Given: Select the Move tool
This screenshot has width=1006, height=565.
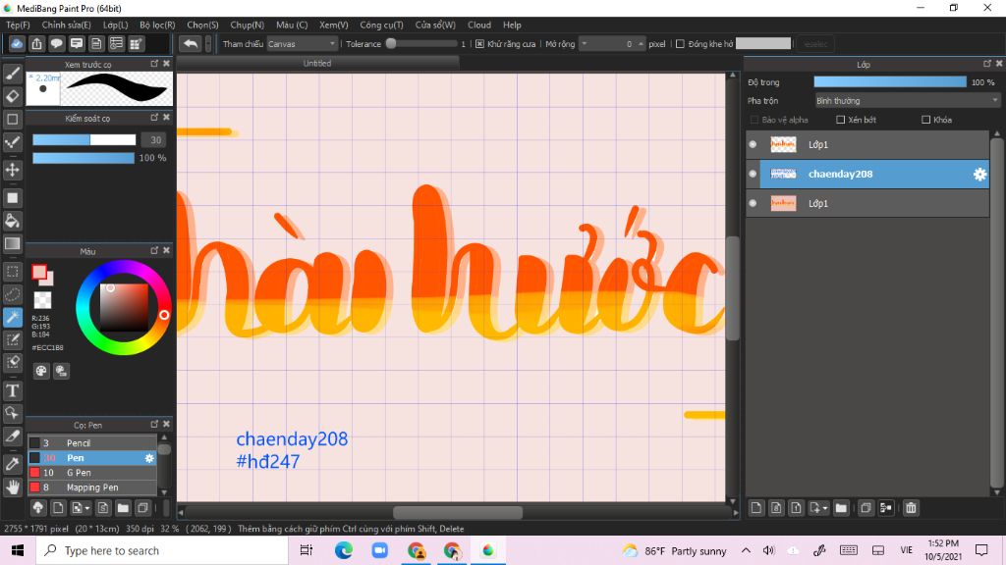Looking at the screenshot, I should (x=12, y=170).
